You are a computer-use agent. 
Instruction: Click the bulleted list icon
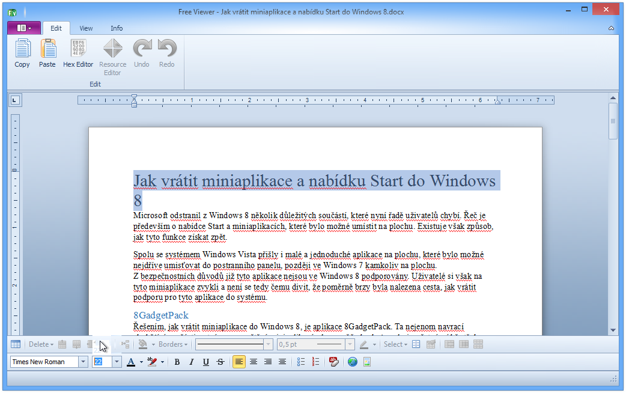[x=301, y=362]
